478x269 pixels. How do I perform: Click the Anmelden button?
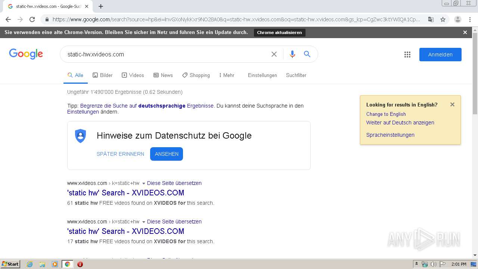coord(440,55)
